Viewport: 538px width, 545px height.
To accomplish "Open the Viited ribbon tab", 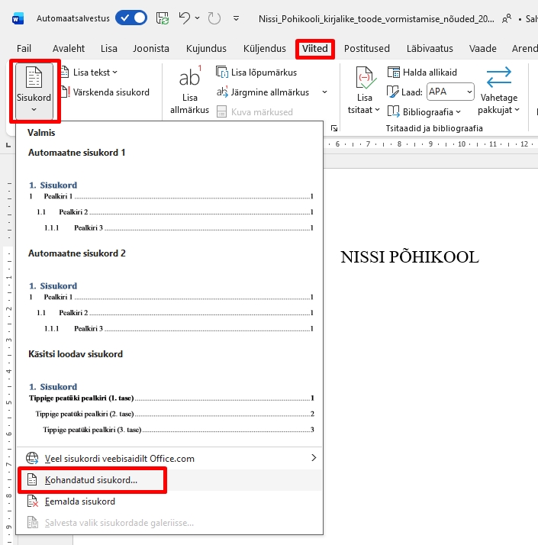I will pos(315,49).
